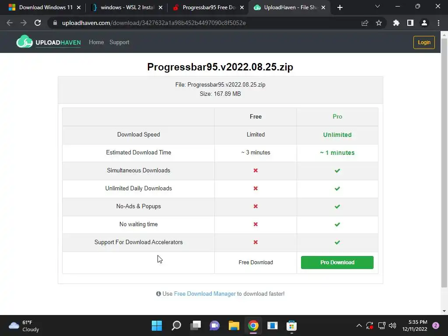Image resolution: width=448 pixels, height=336 pixels.
Task: Click the red X for Simultaneous Downloads
Action: tap(255, 170)
